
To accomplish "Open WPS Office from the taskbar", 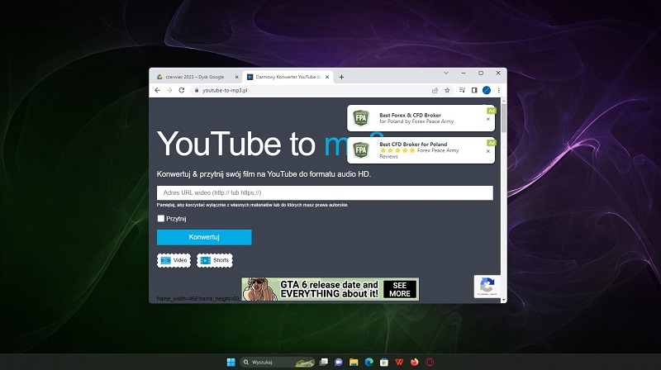I will coord(399,362).
